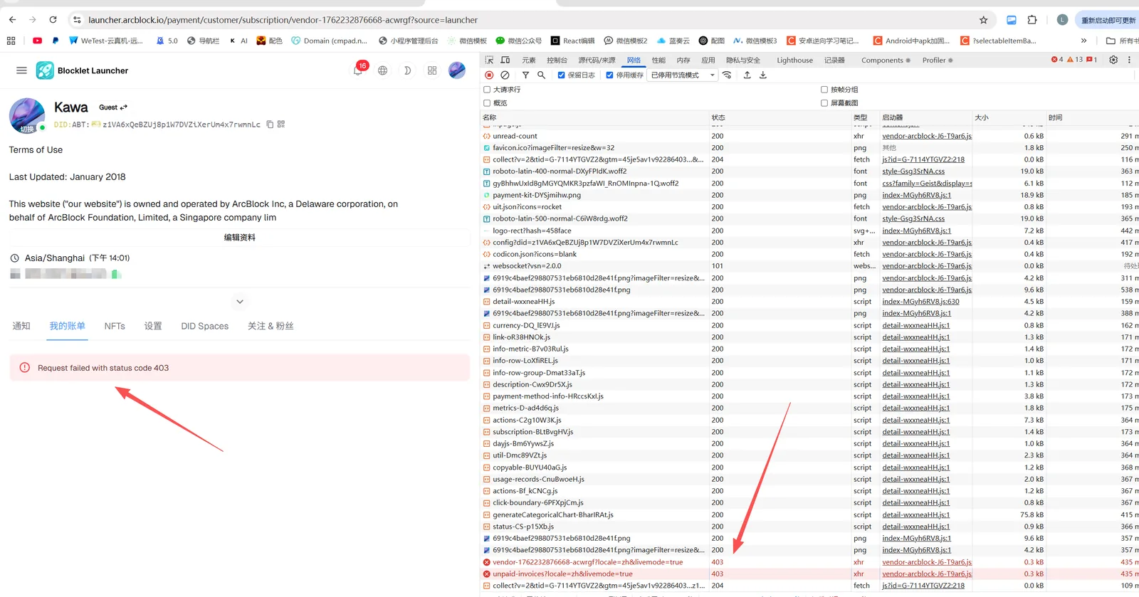
Task: Switch the Guest role badge
Action: 113,107
